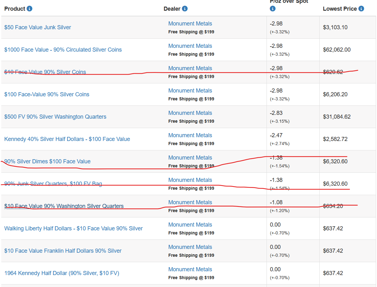
Task: Open 90% Junk Silver Quarters $100 FV Bag
Action: (53, 184)
